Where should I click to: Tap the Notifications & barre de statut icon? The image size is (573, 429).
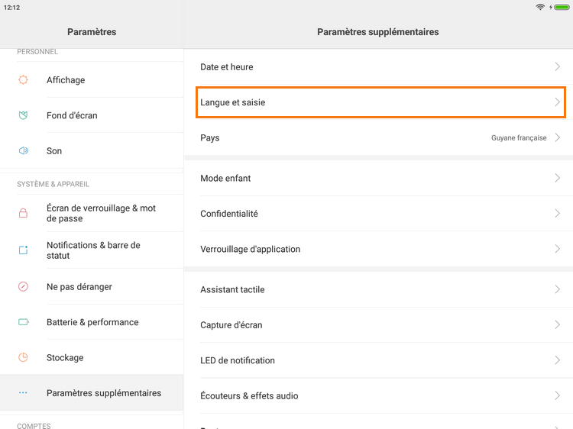point(23,250)
